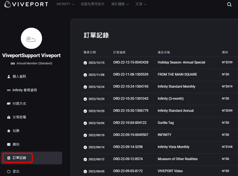The height and width of the screenshot is (176, 238).
Task: Open the 遊戲和應用程式 nav item
Action: (93, 4)
